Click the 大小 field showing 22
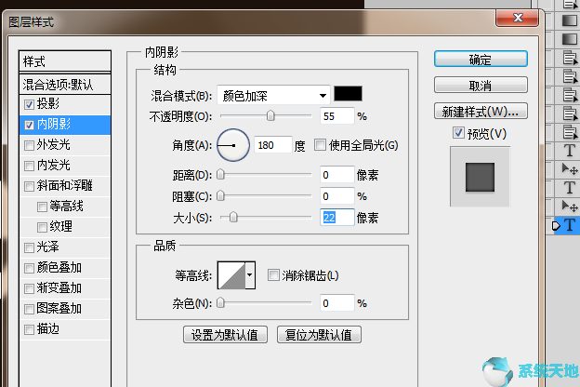The image size is (580, 387). click(x=336, y=218)
